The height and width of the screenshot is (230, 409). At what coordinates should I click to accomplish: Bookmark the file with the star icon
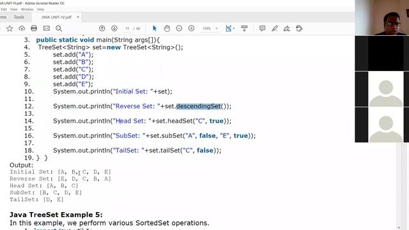[x=10, y=28]
